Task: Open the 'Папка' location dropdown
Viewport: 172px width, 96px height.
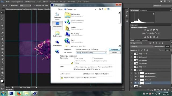Action: [x=96, y=9]
